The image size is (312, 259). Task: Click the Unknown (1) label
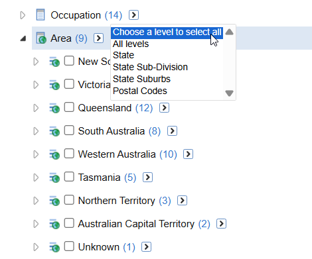[106, 247]
